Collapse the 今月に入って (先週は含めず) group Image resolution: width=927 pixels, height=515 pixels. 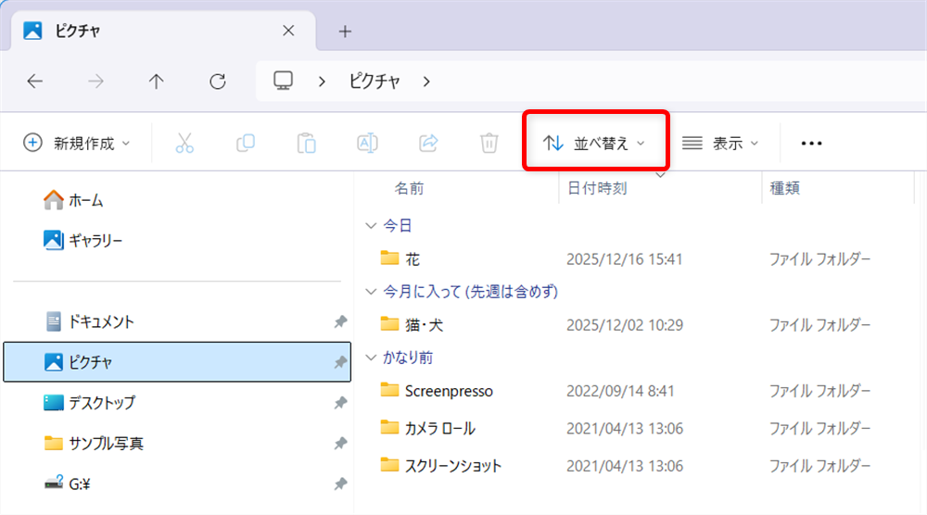point(372,292)
